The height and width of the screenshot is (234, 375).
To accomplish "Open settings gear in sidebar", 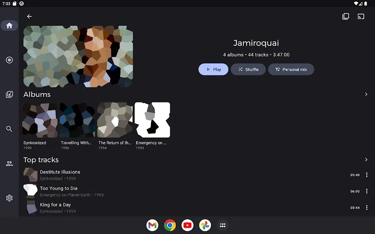I will click(9, 198).
